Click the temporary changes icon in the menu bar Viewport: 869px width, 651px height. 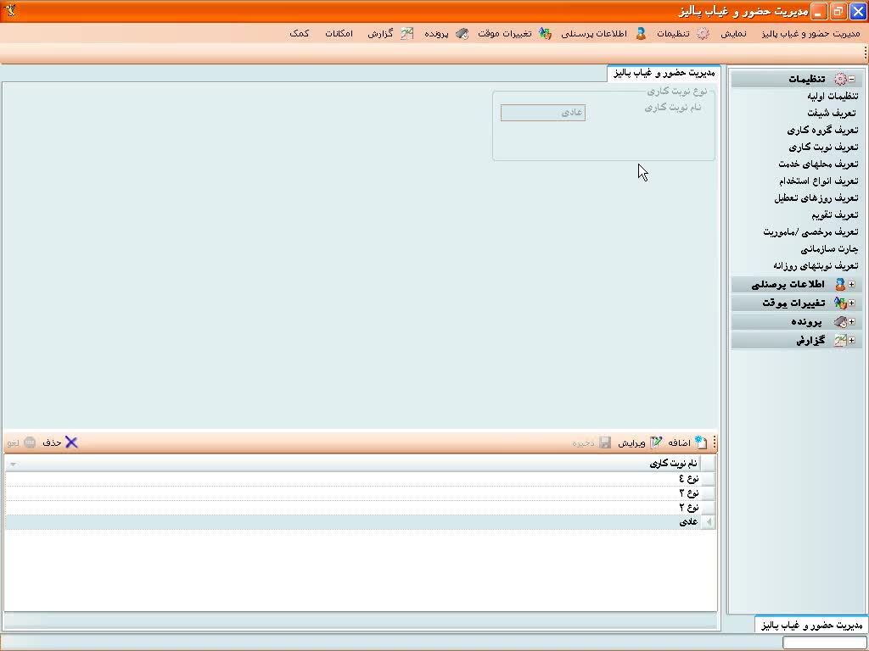(x=545, y=34)
